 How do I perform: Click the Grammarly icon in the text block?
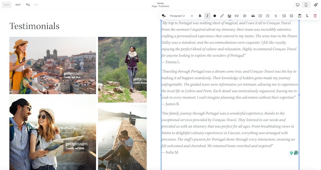(x=296, y=153)
